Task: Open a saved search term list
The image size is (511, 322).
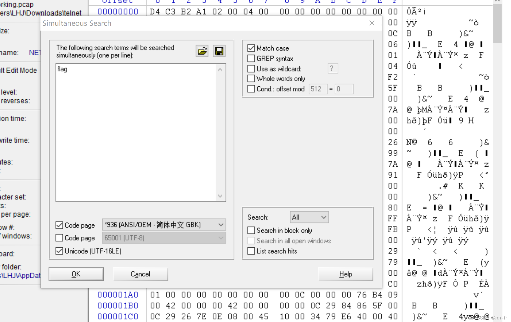Action: click(x=202, y=51)
